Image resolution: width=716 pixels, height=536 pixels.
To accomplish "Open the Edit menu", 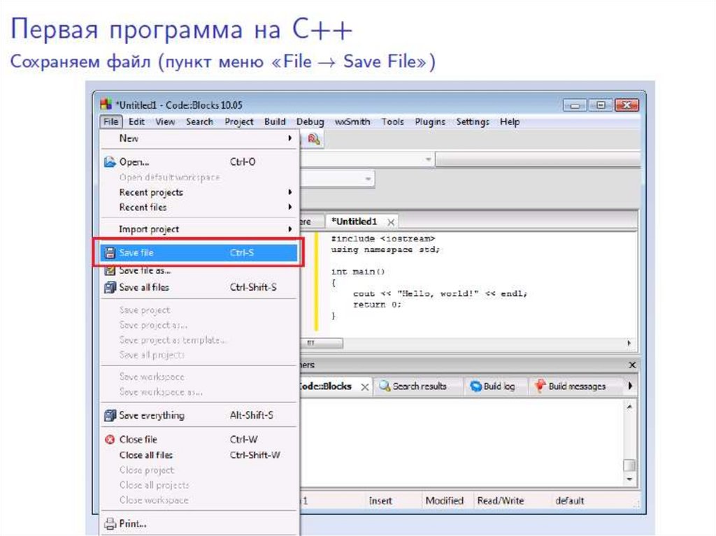I will click(x=136, y=122).
